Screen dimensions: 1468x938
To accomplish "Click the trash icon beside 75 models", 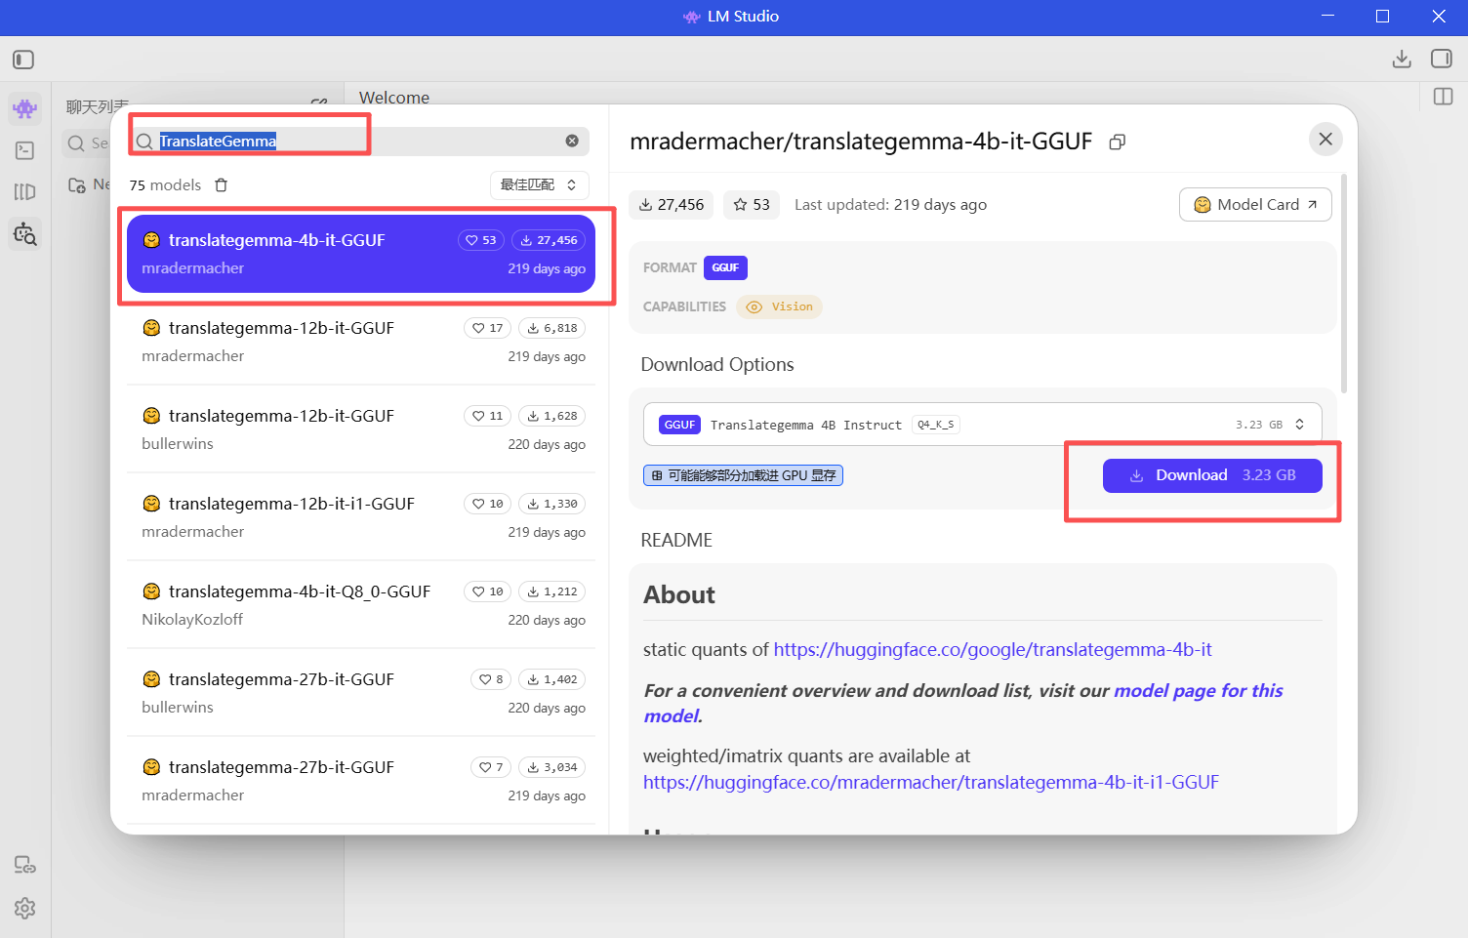I will 222,185.
